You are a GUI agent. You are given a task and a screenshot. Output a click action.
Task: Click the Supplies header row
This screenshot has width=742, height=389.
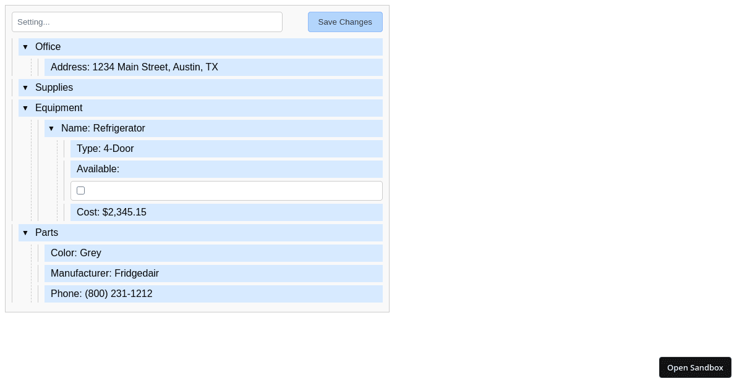(124, 88)
